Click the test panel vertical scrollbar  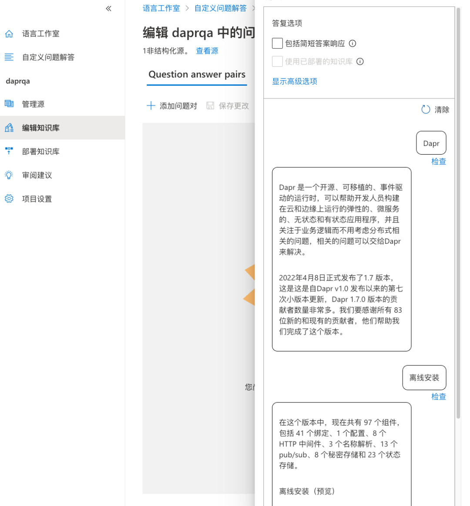point(458,213)
